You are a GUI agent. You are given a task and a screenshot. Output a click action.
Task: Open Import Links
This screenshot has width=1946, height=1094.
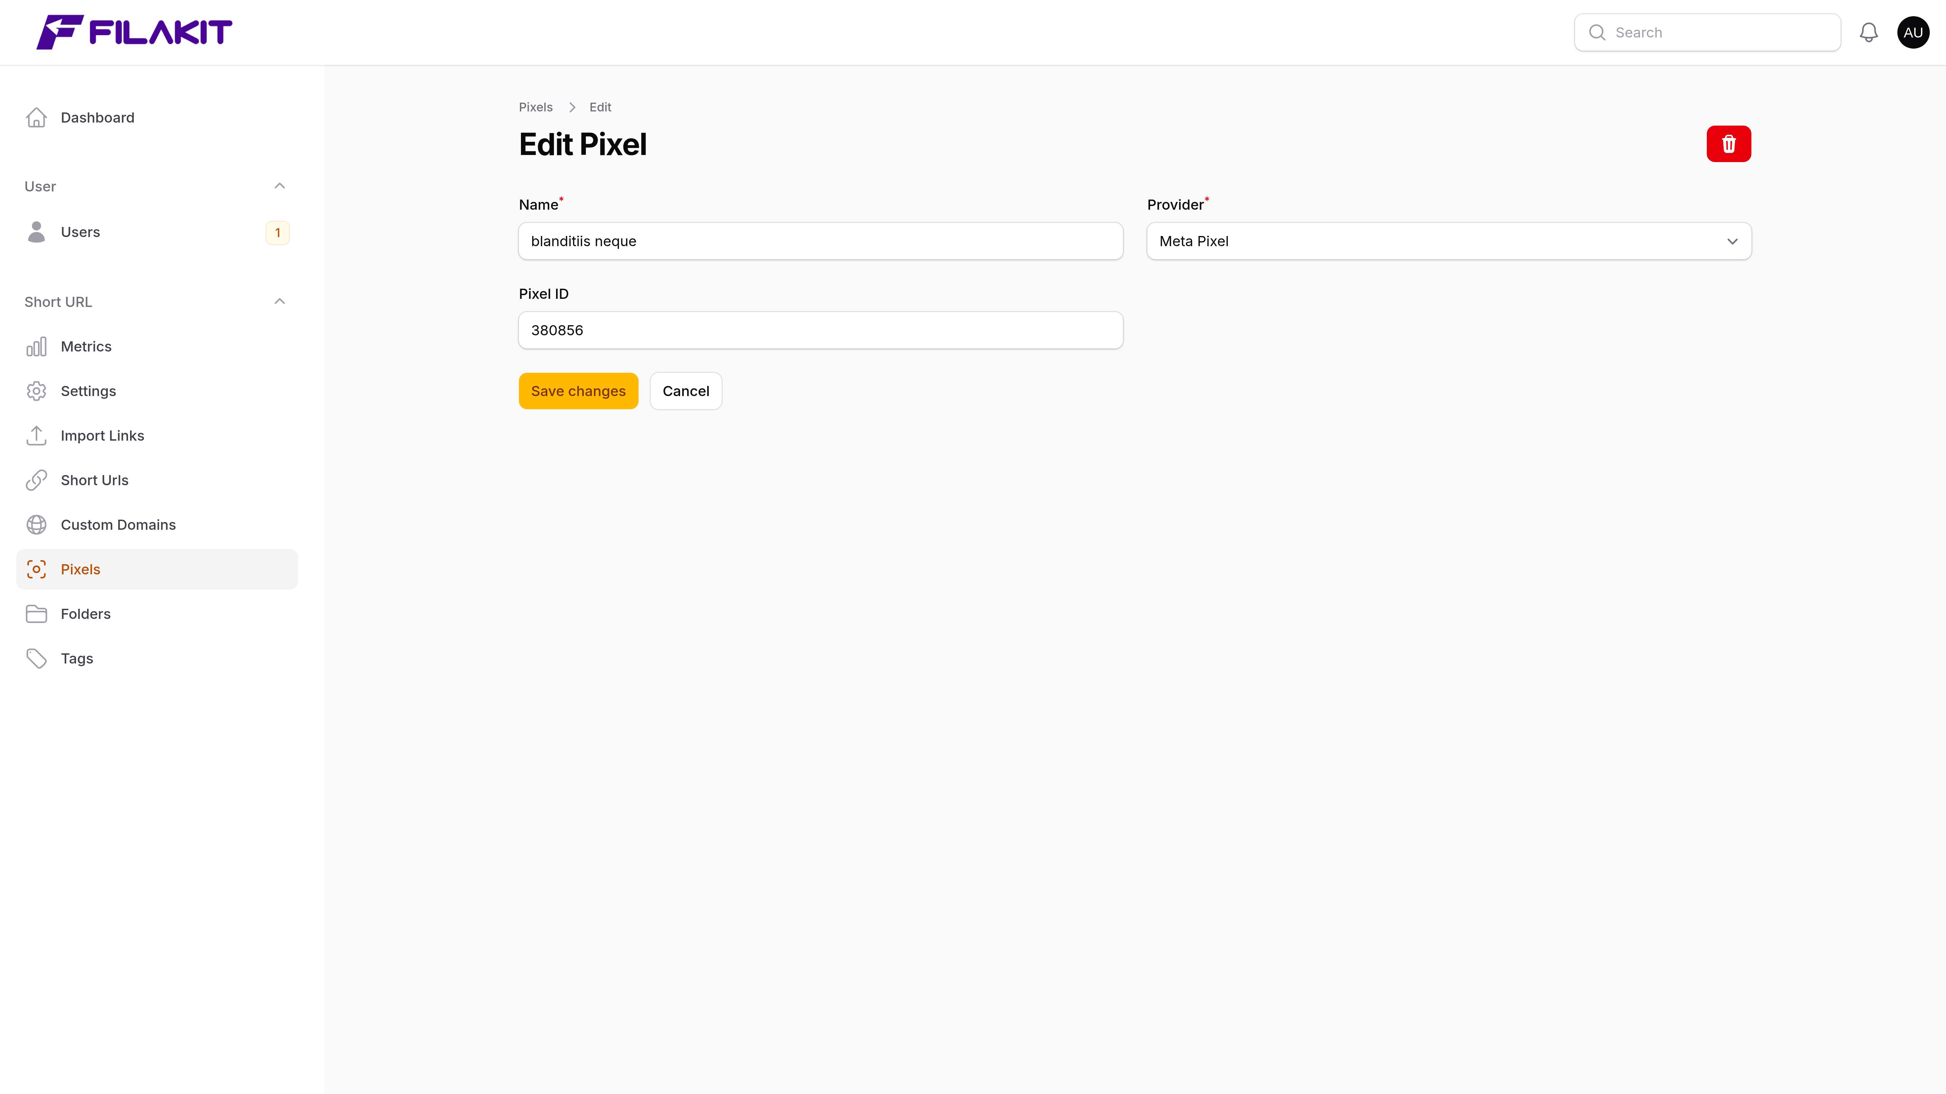157,436
